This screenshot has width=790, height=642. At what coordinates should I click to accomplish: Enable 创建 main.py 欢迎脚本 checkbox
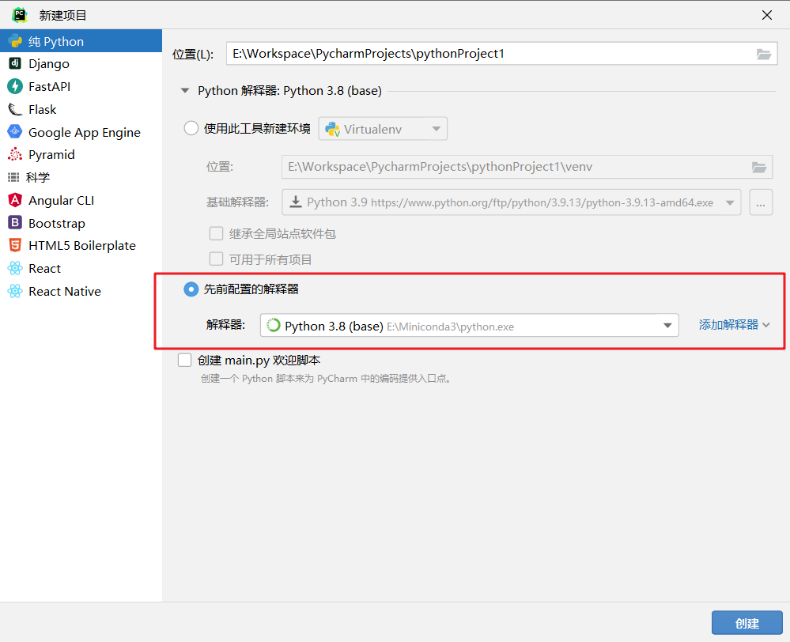[184, 360]
